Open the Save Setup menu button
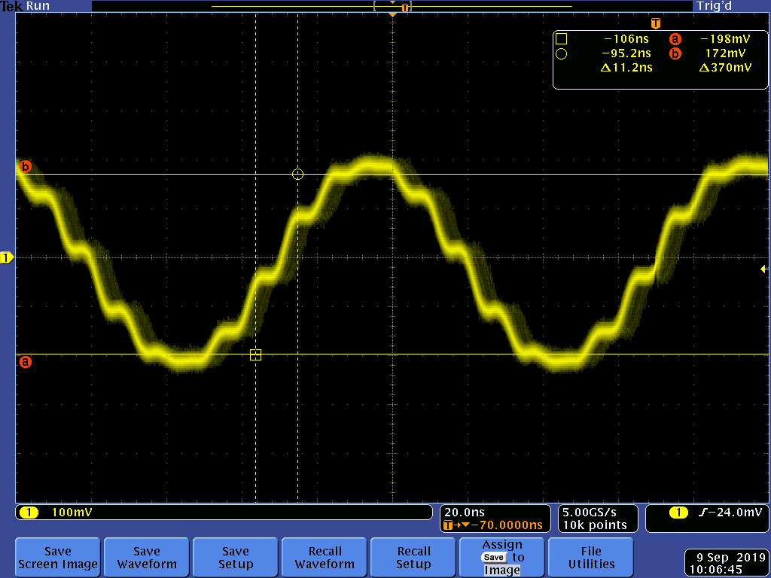 click(x=235, y=558)
